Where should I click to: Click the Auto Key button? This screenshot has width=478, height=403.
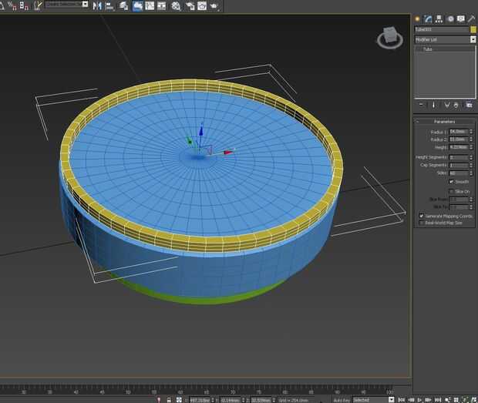pos(342,400)
